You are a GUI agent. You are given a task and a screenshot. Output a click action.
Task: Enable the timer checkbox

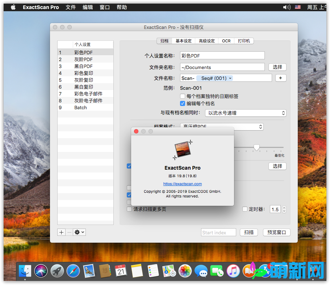point(245,209)
